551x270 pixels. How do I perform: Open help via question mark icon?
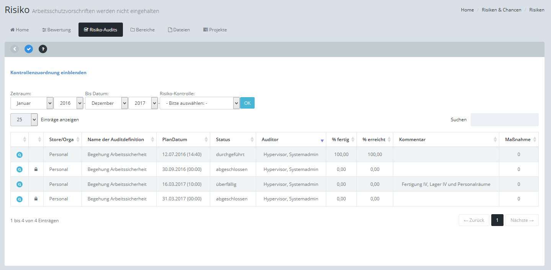click(x=43, y=49)
